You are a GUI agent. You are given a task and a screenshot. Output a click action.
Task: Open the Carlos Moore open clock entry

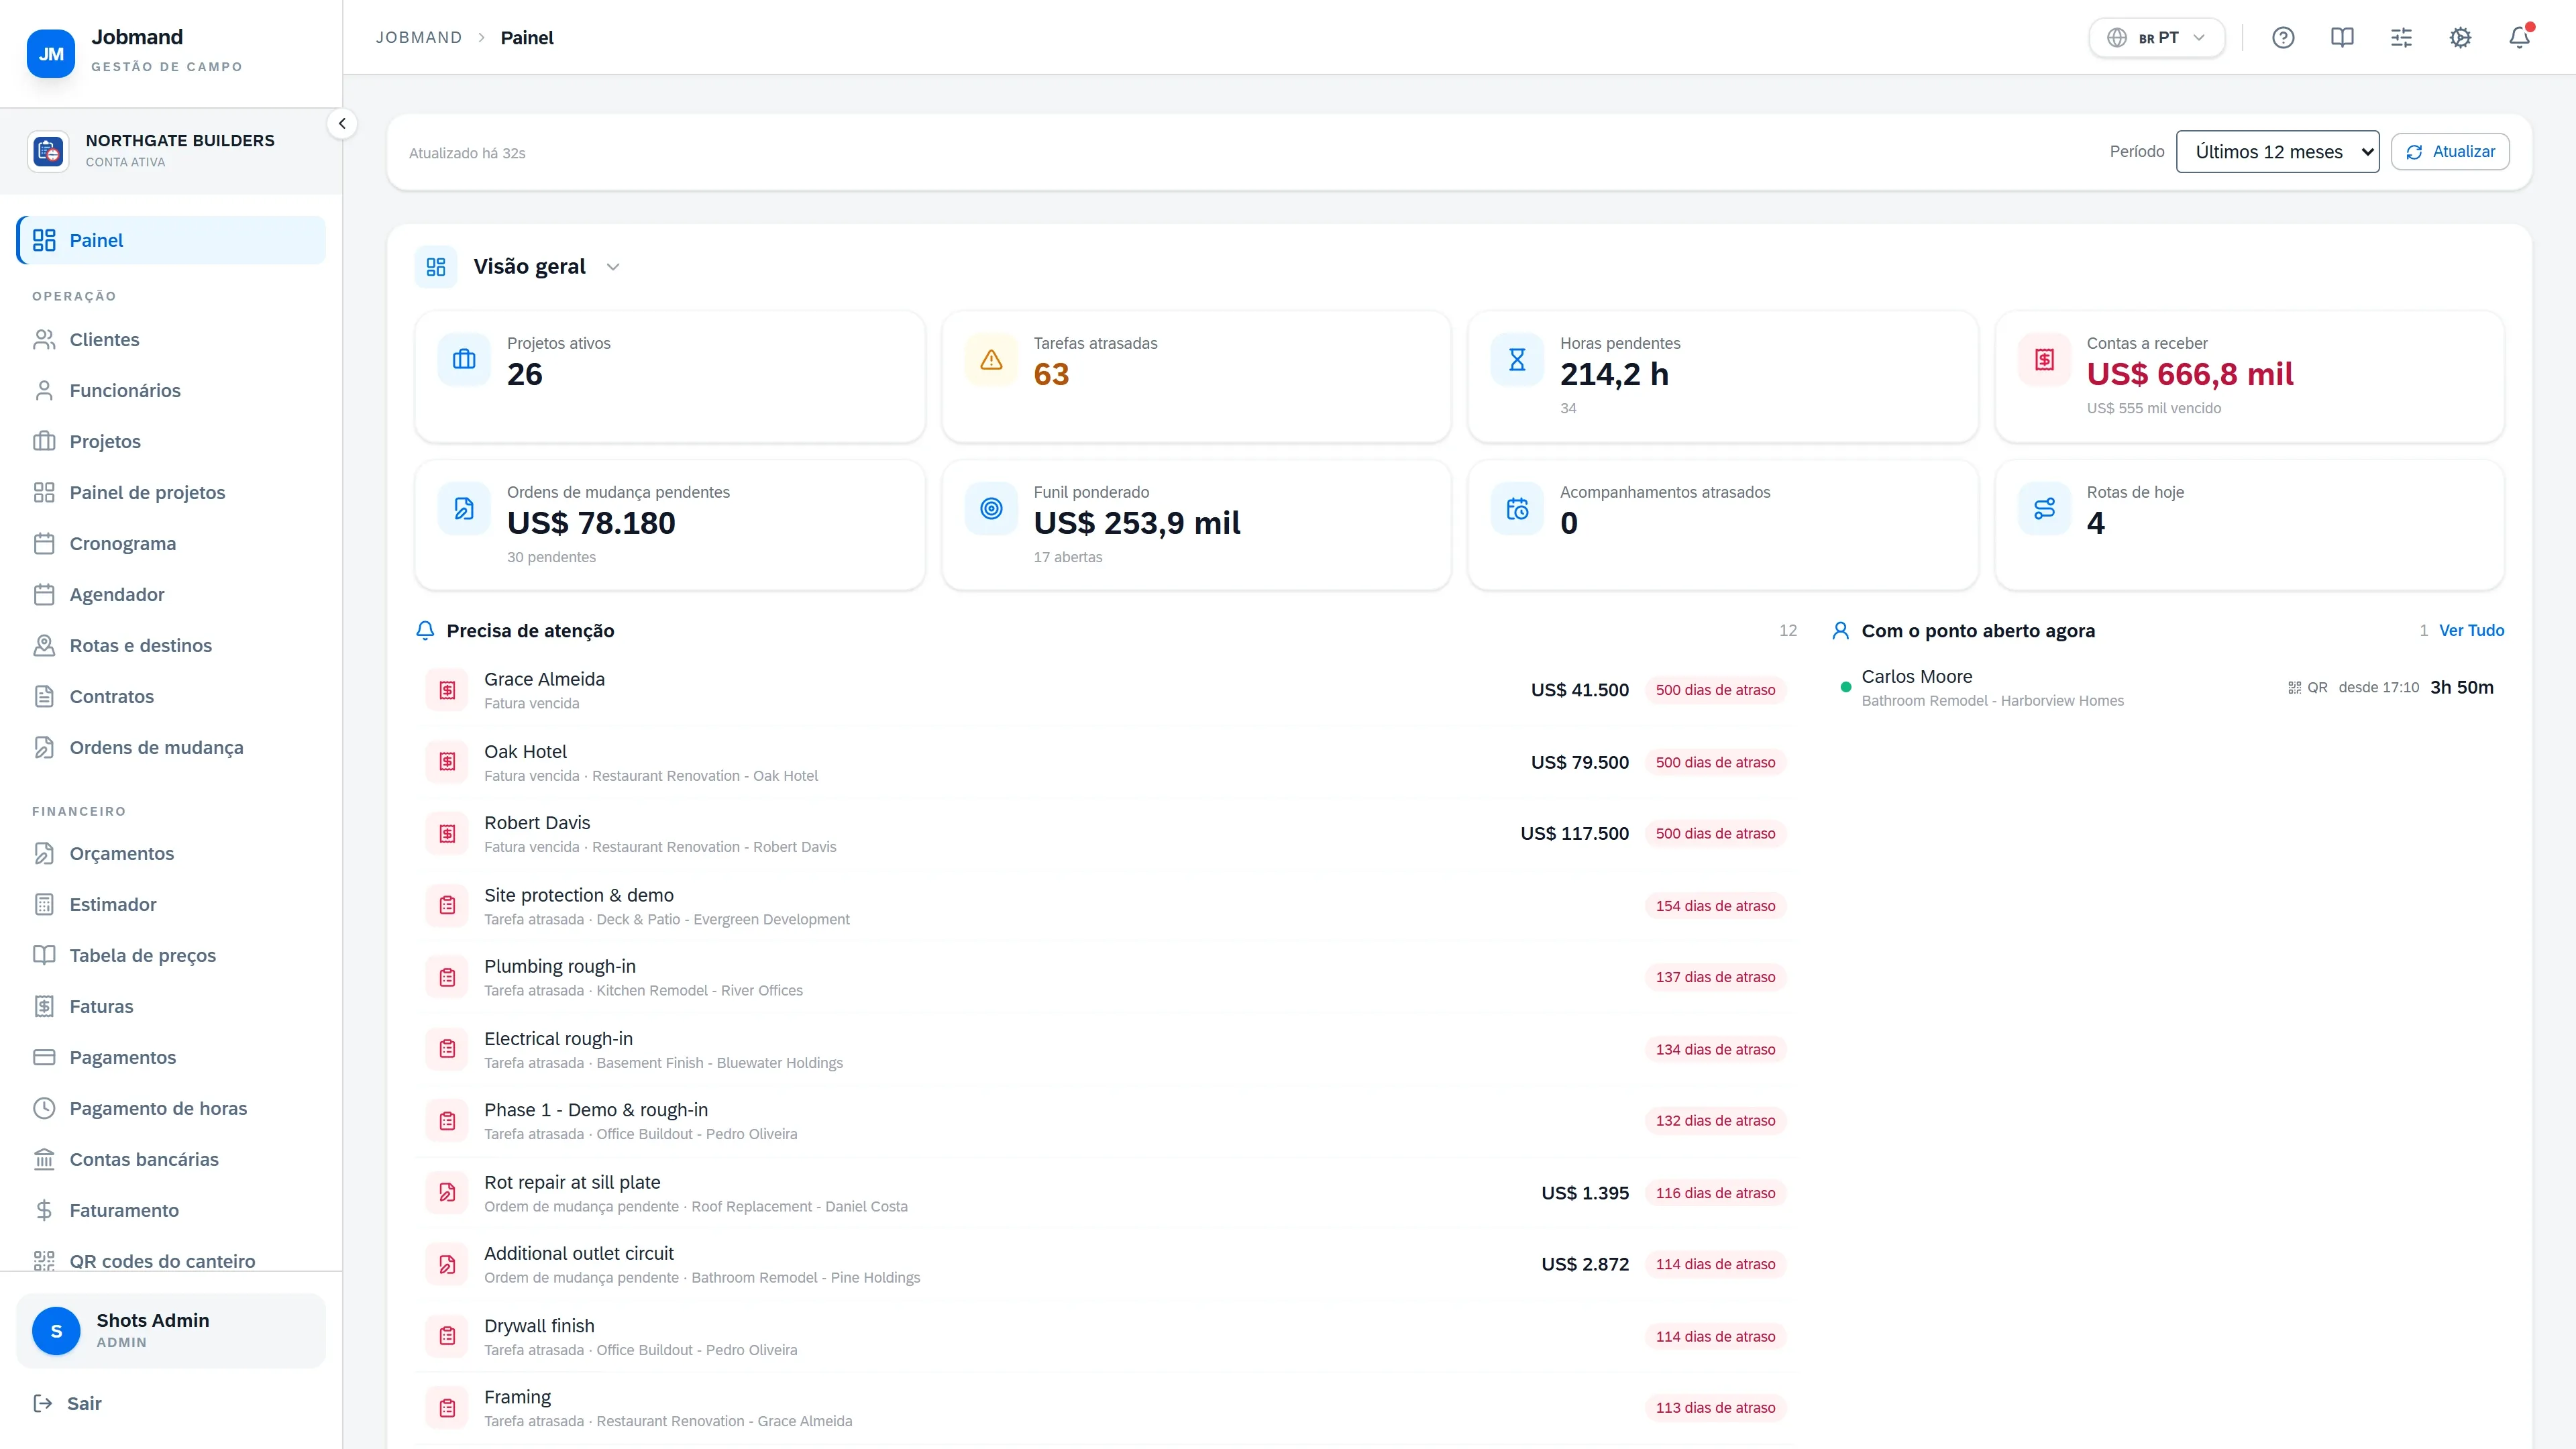pyautogui.click(x=2167, y=688)
